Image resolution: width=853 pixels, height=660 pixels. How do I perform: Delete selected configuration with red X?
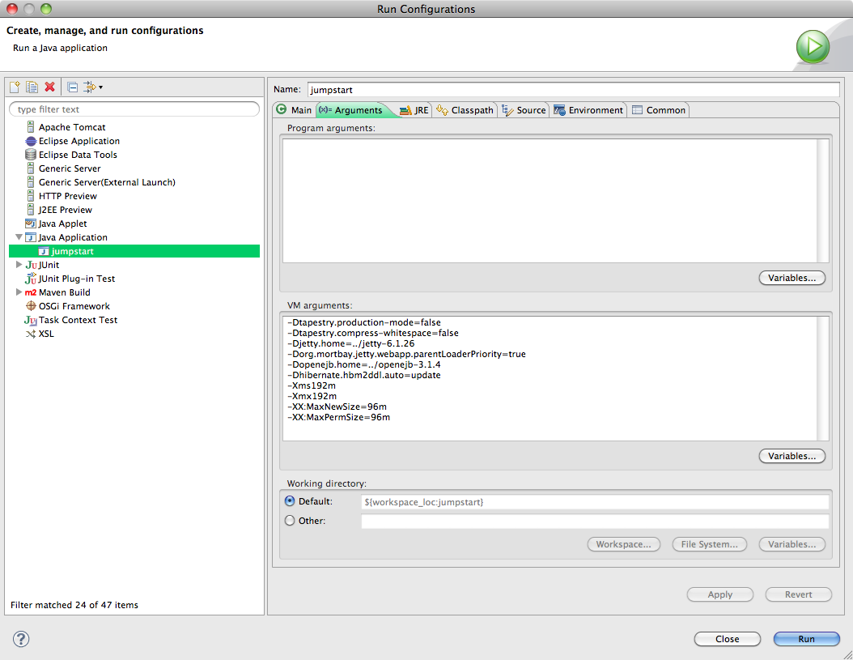[49, 87]
